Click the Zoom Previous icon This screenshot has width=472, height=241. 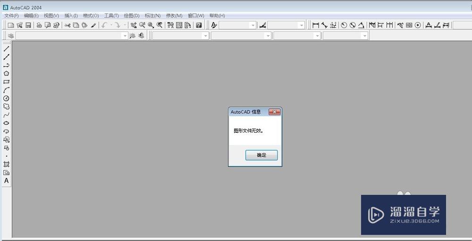pos(160,25)
